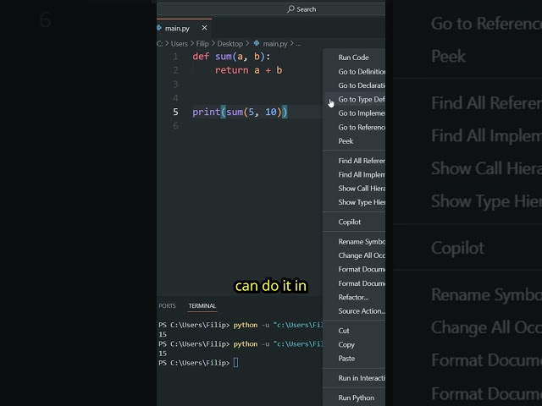542x406 pixels.
Task: Click the breadcrumb ellipsis after main.py
Action: pos(298,44)
